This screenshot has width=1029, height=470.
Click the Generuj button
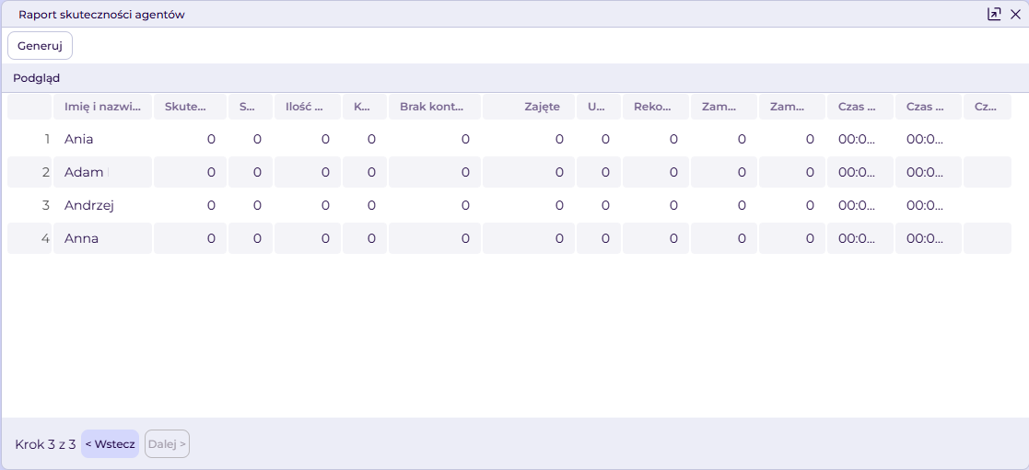(x=40, y=46)
